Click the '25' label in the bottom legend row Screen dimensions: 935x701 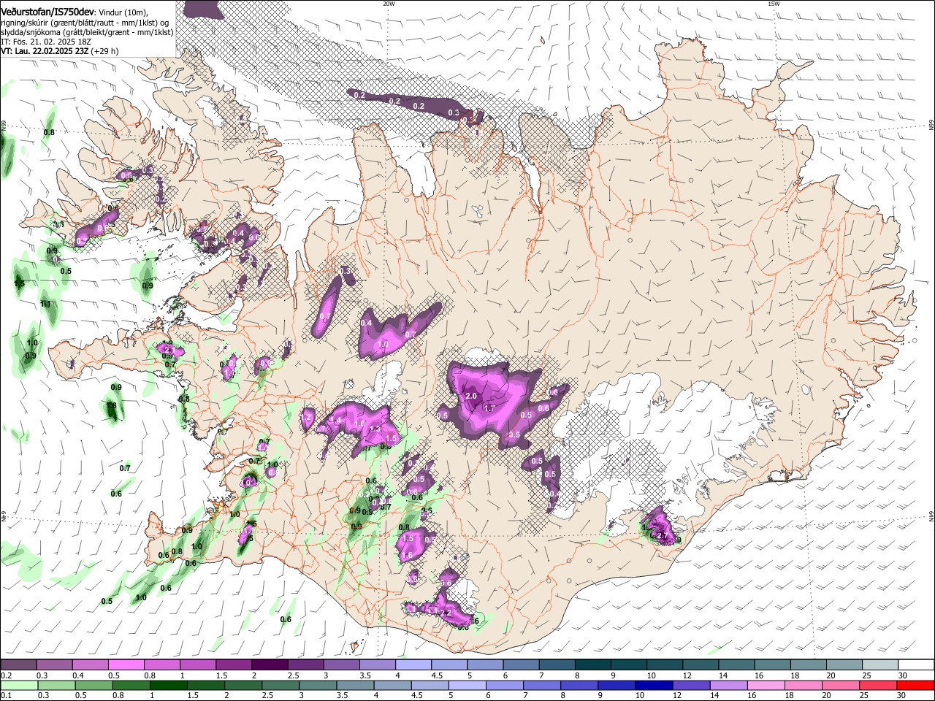(x=863, y=696)
